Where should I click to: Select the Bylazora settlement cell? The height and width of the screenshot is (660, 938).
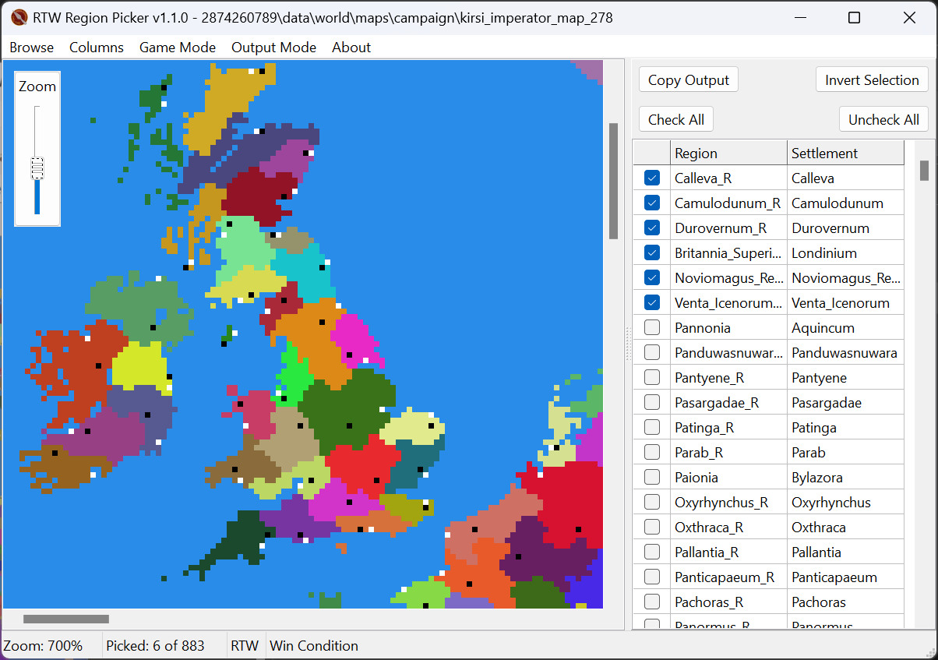pyautogui.click(x=845, y=478)
